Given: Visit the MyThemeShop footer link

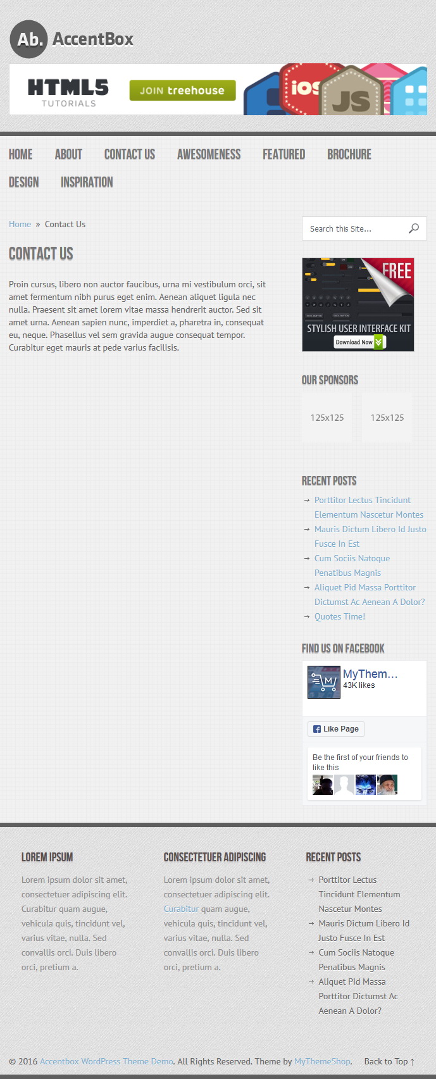Looking at the screenshot, I should tap(322, 1061).
